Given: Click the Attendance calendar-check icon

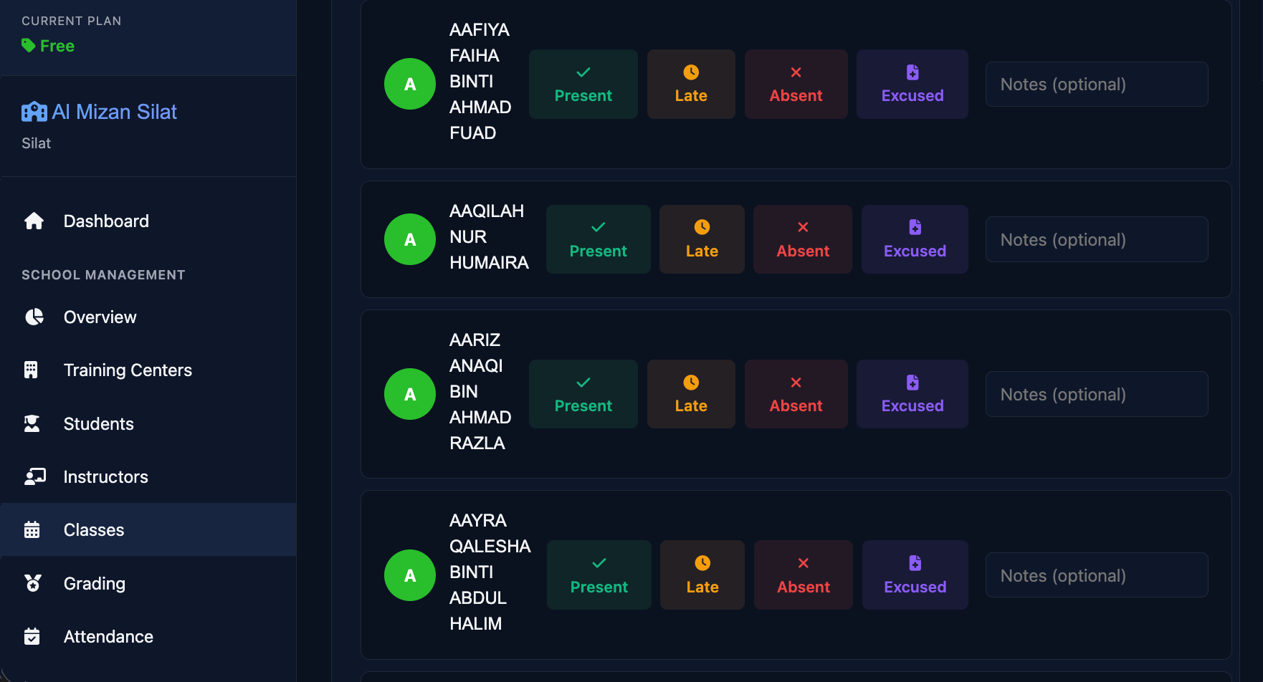Looking at the screenshot, I should pos(32,636).
